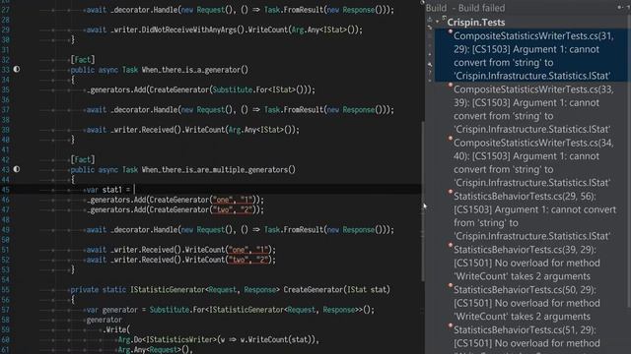Click the 'Build failed' status text
Screen dimensions: 631x354
pyautogui.click(x=481, y=8)
